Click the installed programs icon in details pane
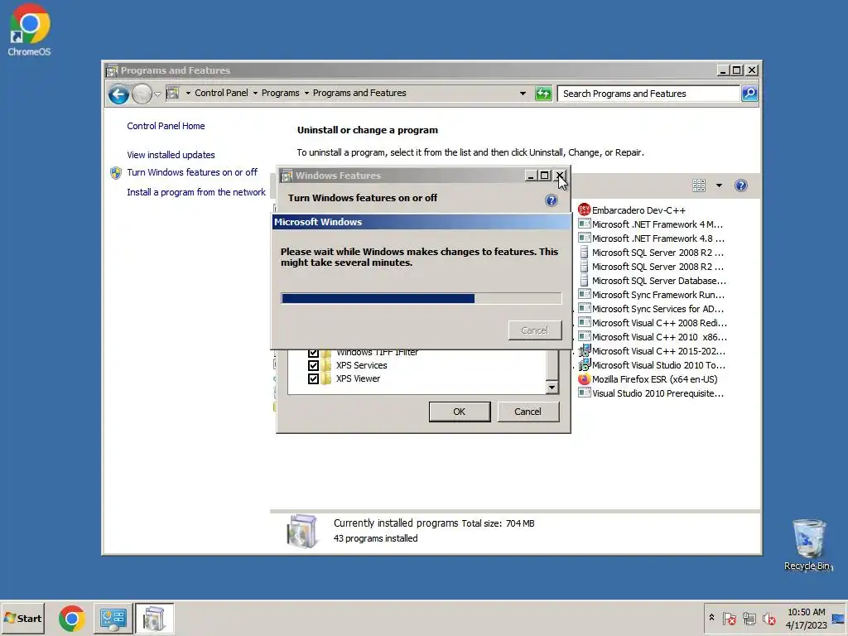The width and height of the screenshot is (848, 636). coord(301,531)
